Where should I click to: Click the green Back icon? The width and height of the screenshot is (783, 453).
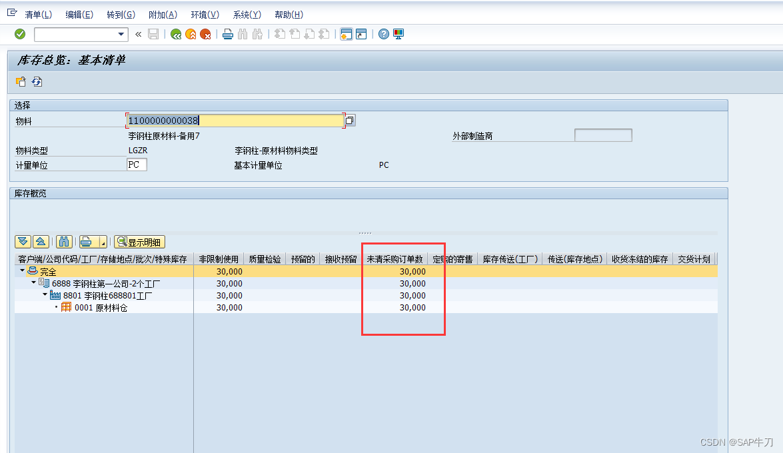pos(176,34)
